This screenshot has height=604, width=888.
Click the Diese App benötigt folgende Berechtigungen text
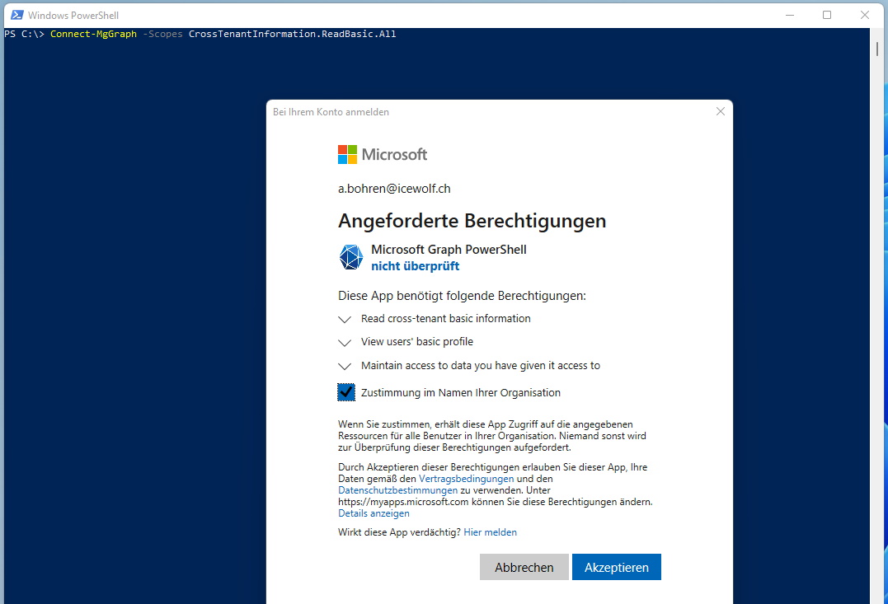(462, 296)
